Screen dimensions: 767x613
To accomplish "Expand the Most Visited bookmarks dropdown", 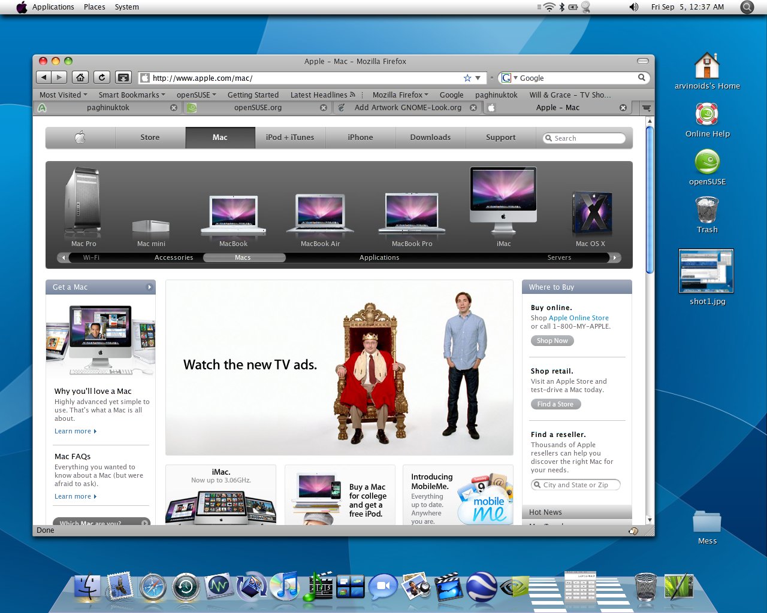I will 63,95.
